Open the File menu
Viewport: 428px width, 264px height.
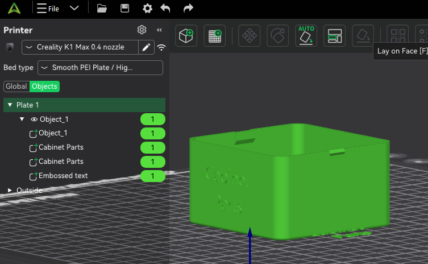tap(48, 9)
